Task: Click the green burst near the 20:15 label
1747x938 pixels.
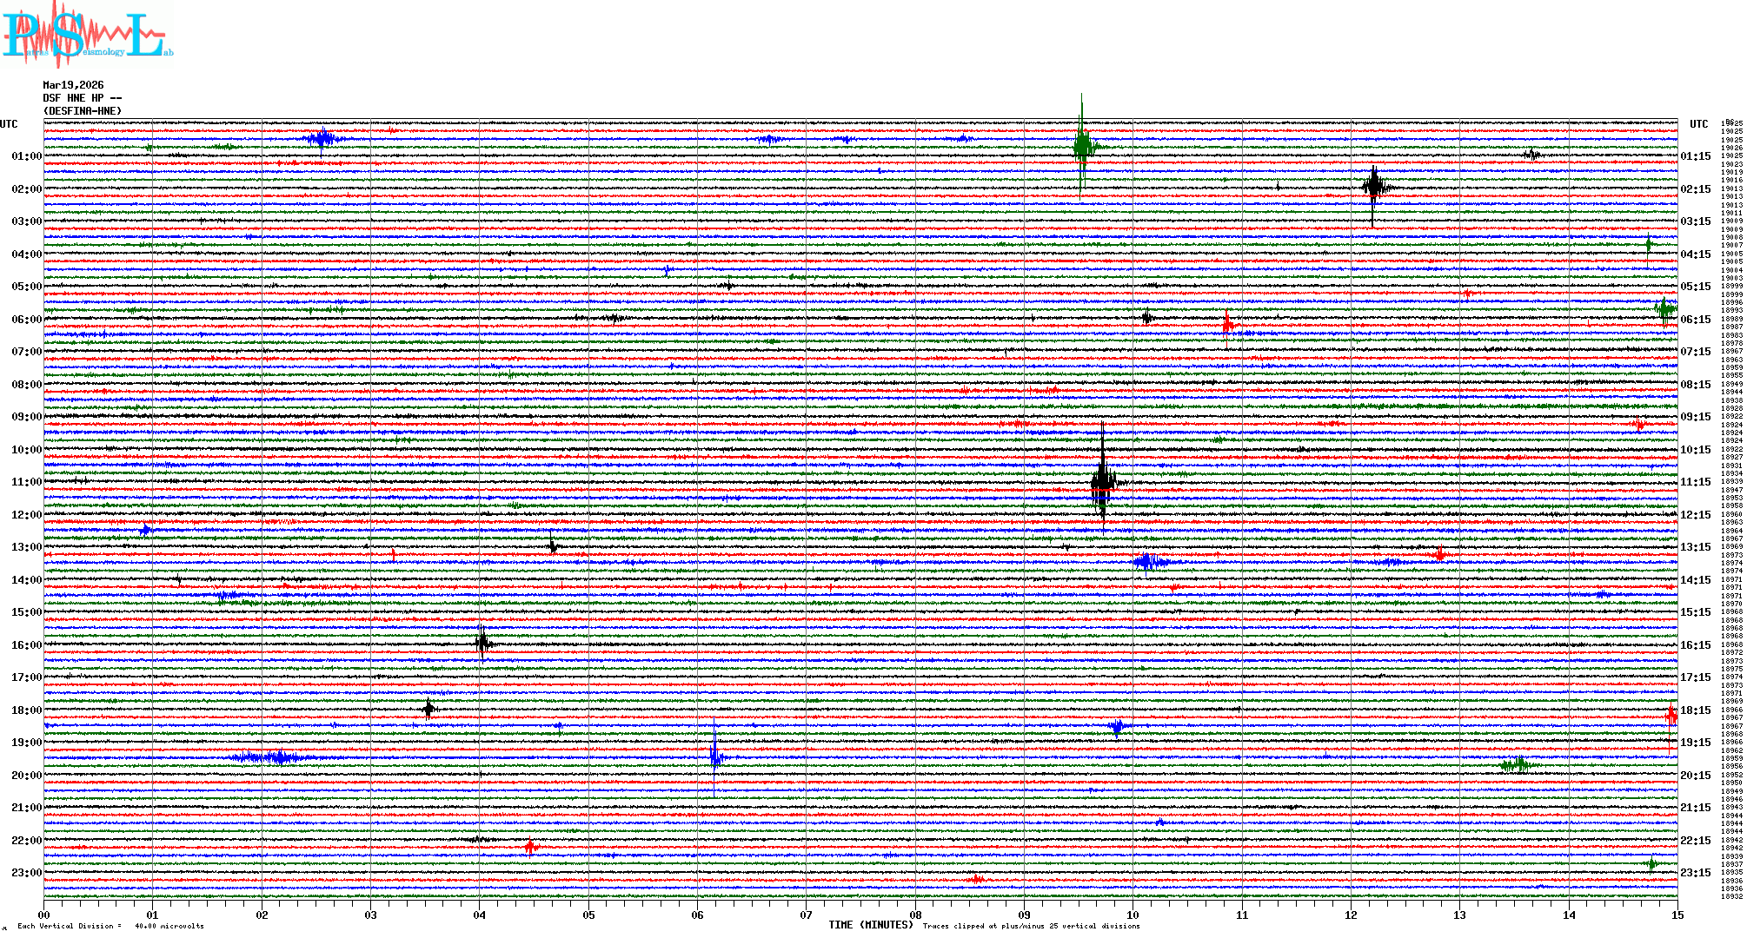Action: pyautogui.click(x=1517, y=765)
